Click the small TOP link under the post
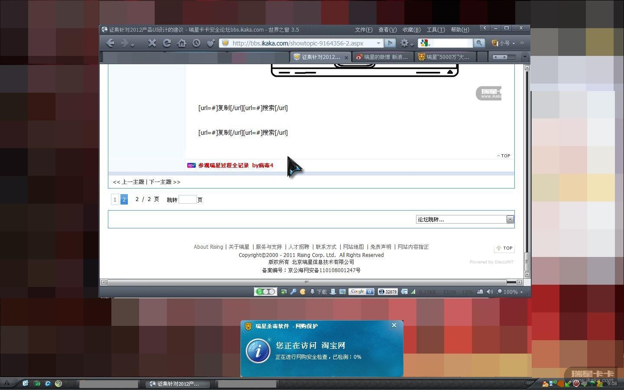 (x=504, y=156)
